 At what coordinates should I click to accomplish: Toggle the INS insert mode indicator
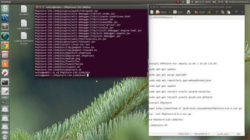click(239, 134)
